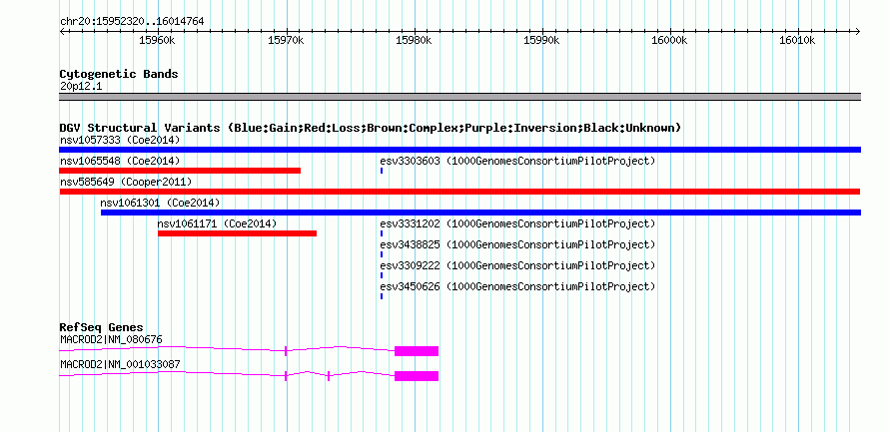Viewport: 889px width, 432px height.
Task: Click the MACROD2|NM_001033087 transcript label
Action: (x=120, y=364)
